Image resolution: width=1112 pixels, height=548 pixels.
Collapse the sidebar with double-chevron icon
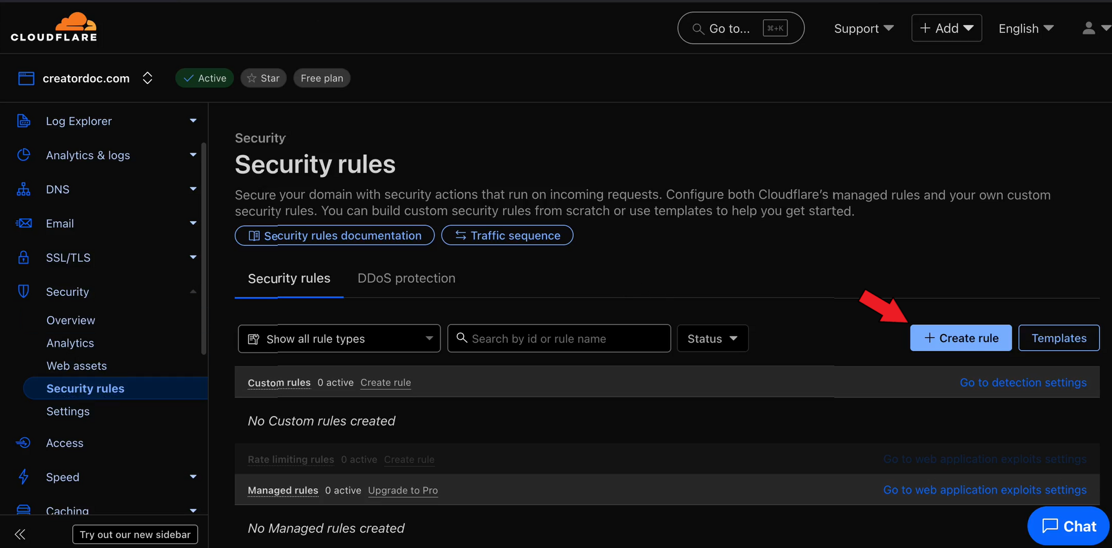pos(20,535)
